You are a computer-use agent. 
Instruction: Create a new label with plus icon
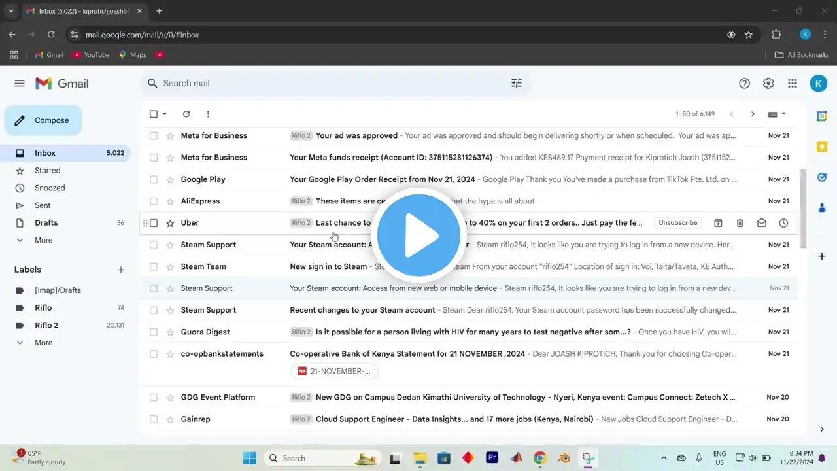(121, 270)
